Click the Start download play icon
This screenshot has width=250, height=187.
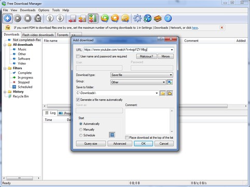(x=18, y=18)
